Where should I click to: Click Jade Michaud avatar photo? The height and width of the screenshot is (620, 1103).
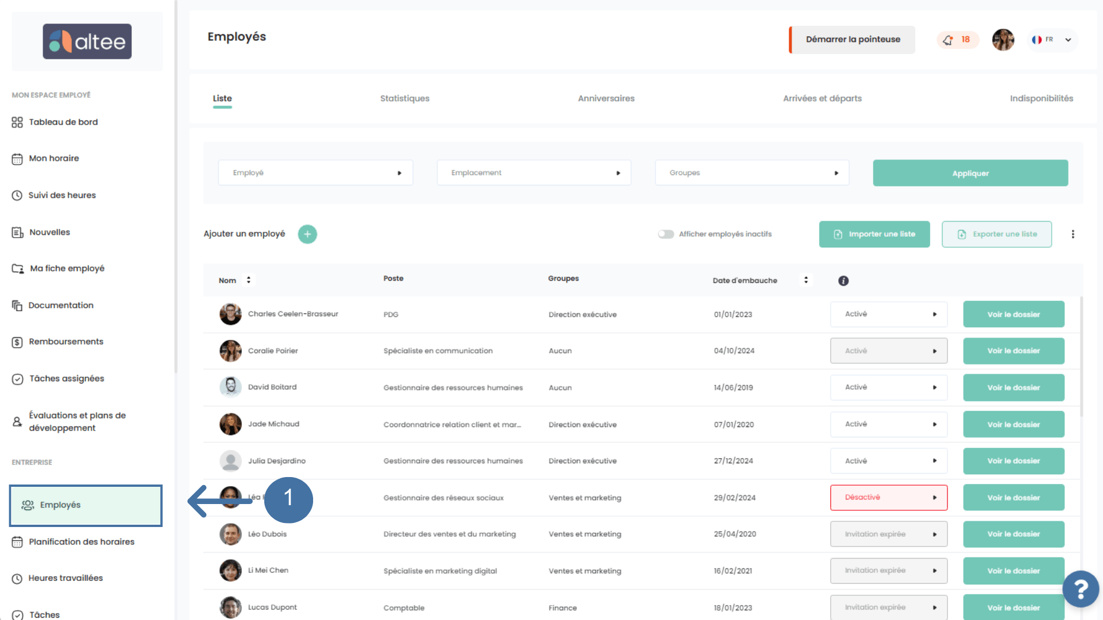pos(230,424)
